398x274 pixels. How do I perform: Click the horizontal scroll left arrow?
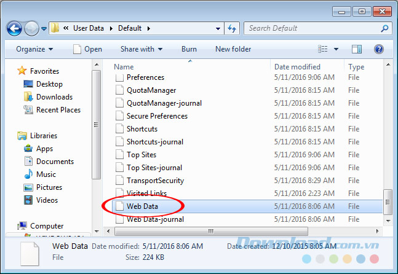tap(108, 231)
